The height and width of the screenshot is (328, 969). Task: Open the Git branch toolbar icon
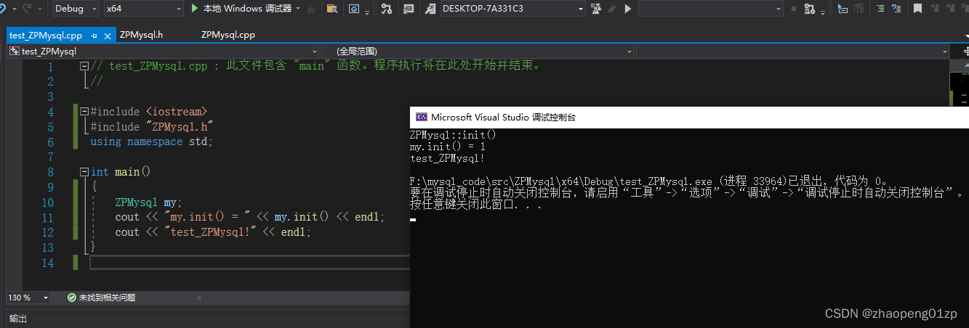pyautogui.click(x=386, y=9)
